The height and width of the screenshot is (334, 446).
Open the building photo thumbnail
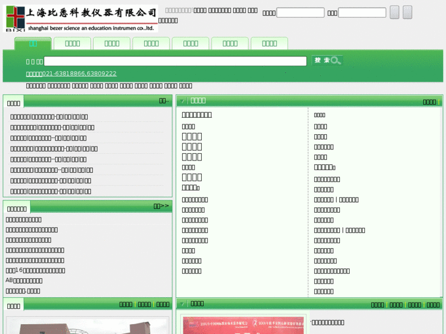tap(88, 326)
